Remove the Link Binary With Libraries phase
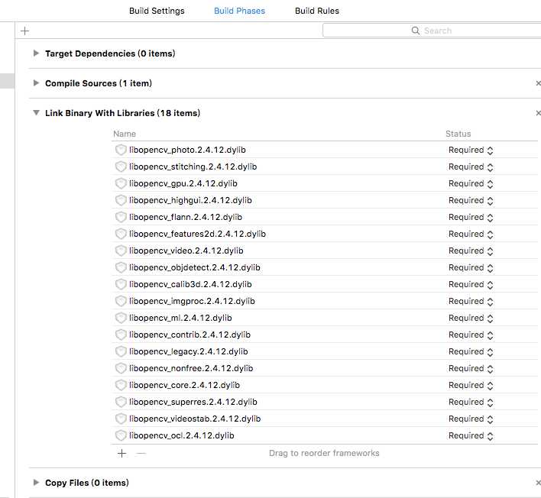541x498 pixels. pos(538,113)
